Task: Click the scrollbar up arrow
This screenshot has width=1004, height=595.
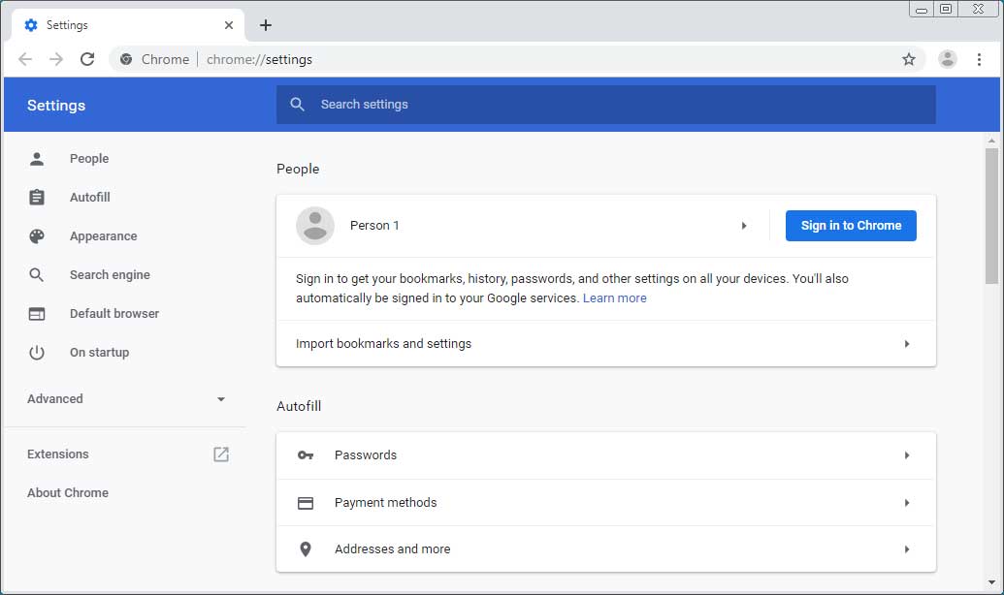Action: [991, 141]
